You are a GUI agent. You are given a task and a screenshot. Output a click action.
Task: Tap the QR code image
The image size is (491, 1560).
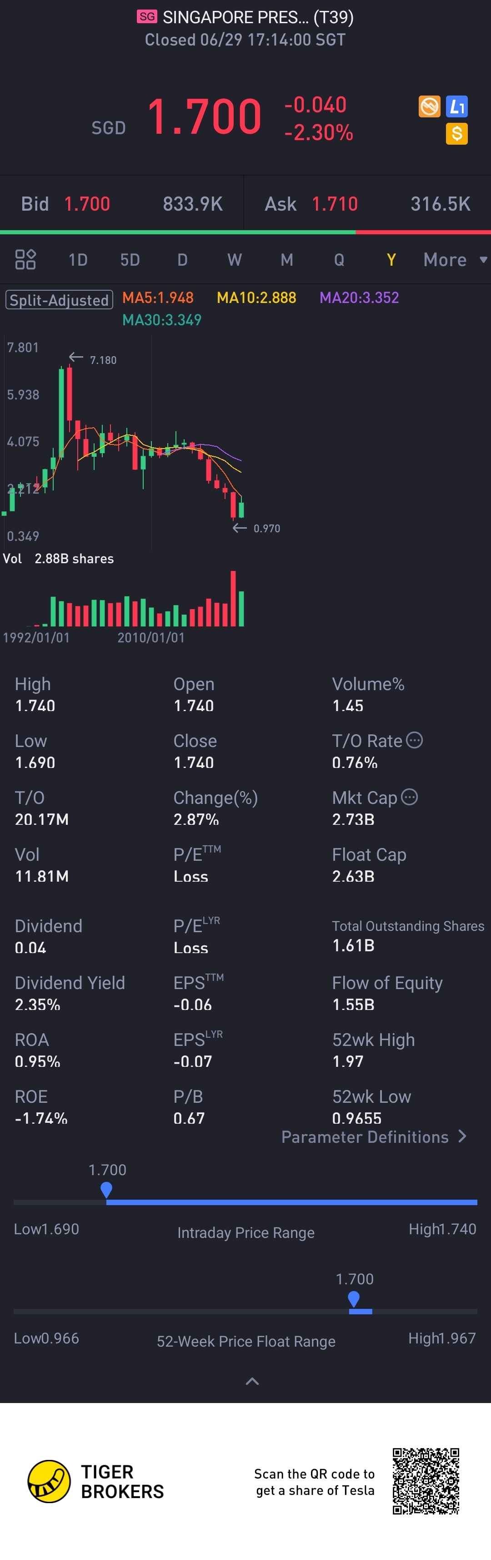(x=426, y=1481)
